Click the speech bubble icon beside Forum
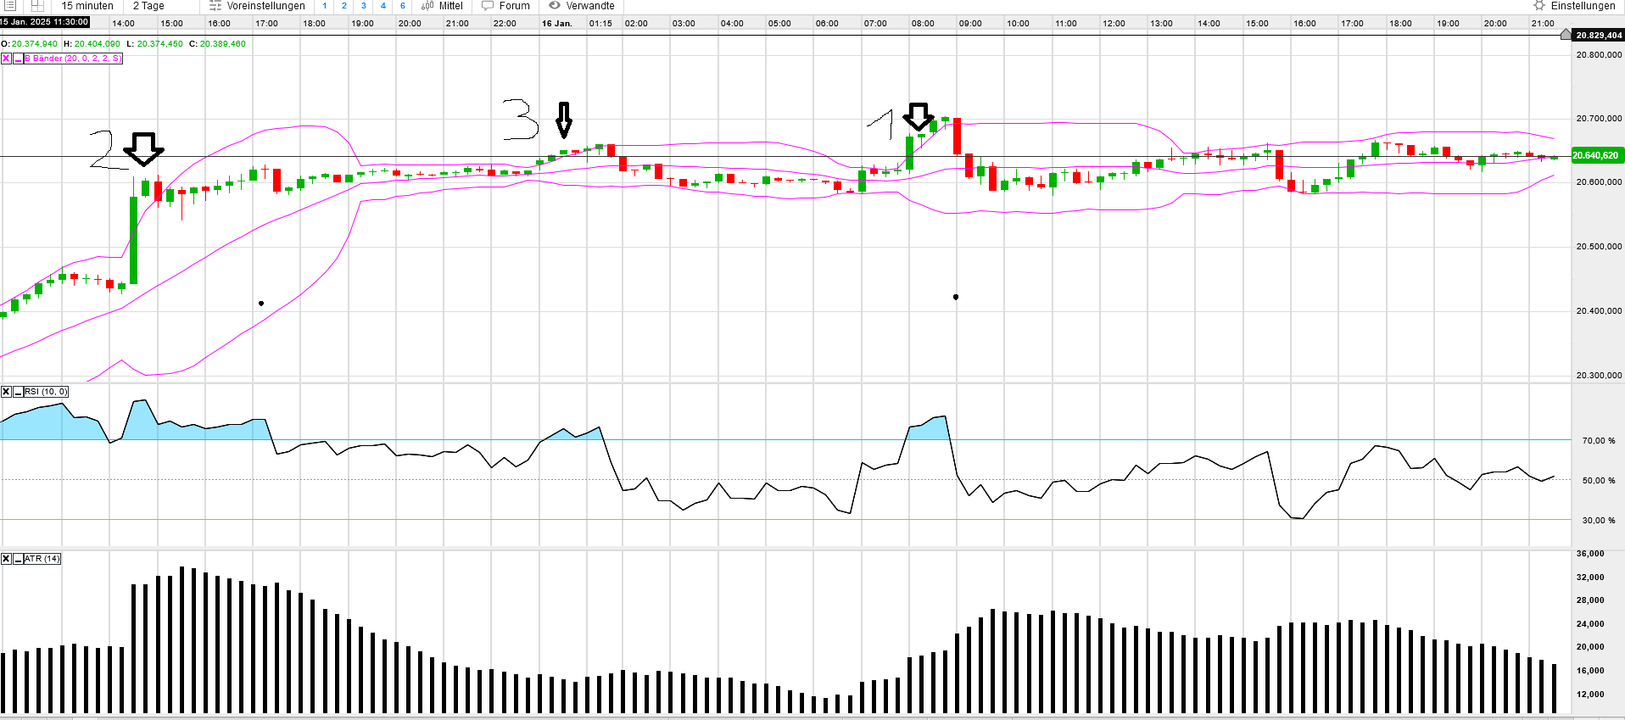The height and width of the screenshot is (720, 1625). (488, 6)
